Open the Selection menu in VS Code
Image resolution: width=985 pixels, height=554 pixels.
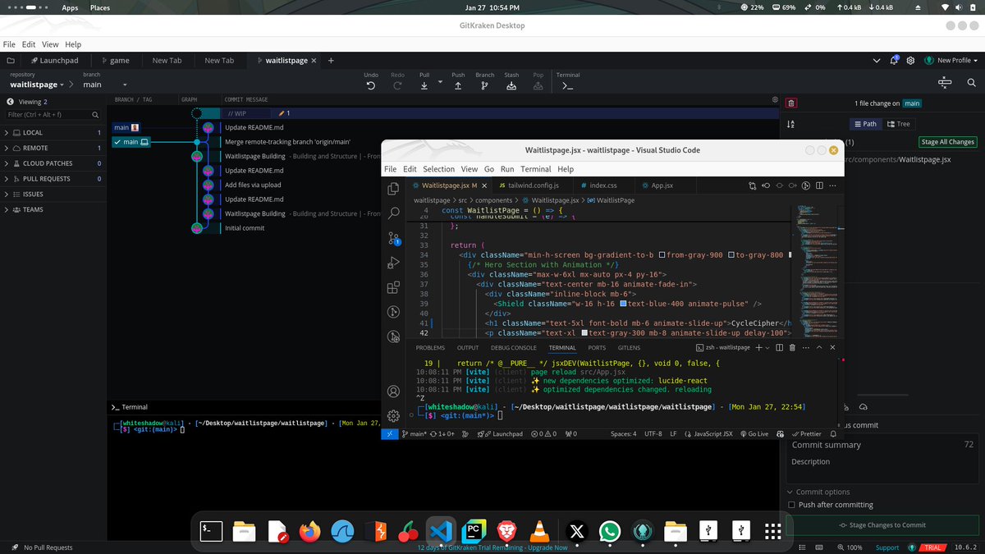point(438,168)
